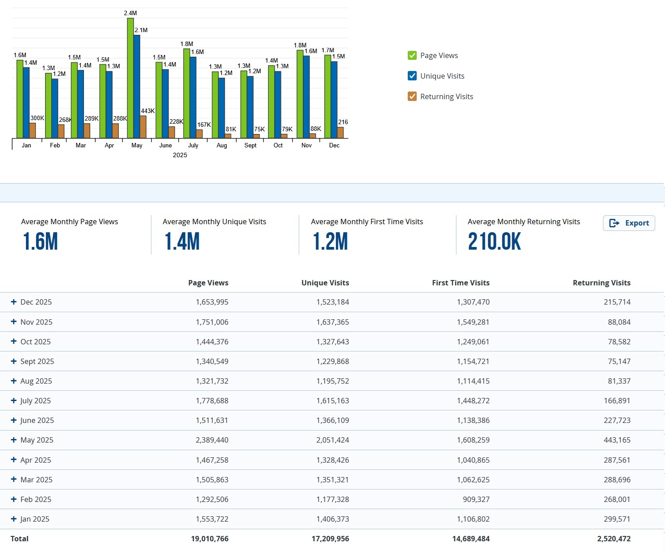The width and height of the screenshot is (665, 552).
Task: Click plus icon beside May 2025
Action: click(x=14, y=440)
